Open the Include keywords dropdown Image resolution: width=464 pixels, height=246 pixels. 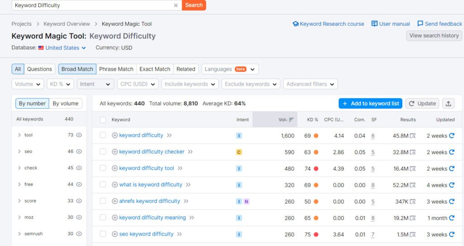[x=190, y=84]
